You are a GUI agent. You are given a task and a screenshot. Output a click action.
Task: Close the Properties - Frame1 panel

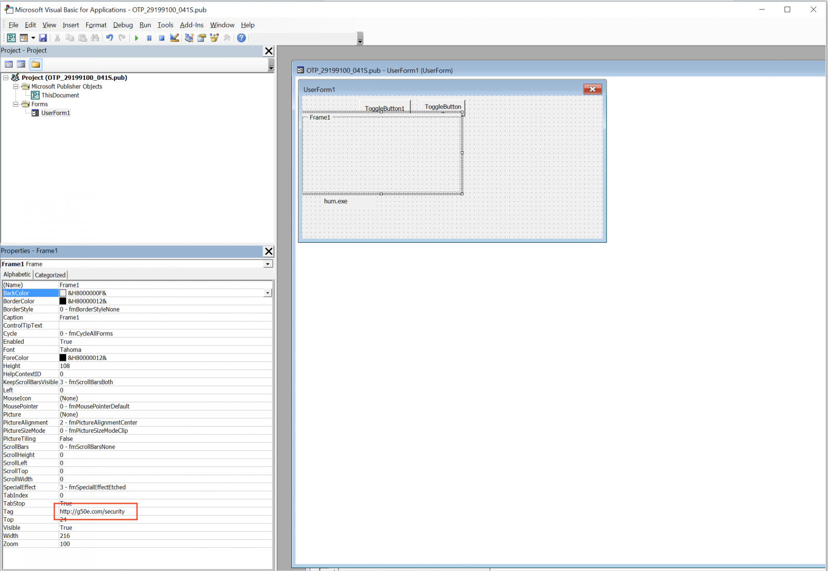point(269,251)
